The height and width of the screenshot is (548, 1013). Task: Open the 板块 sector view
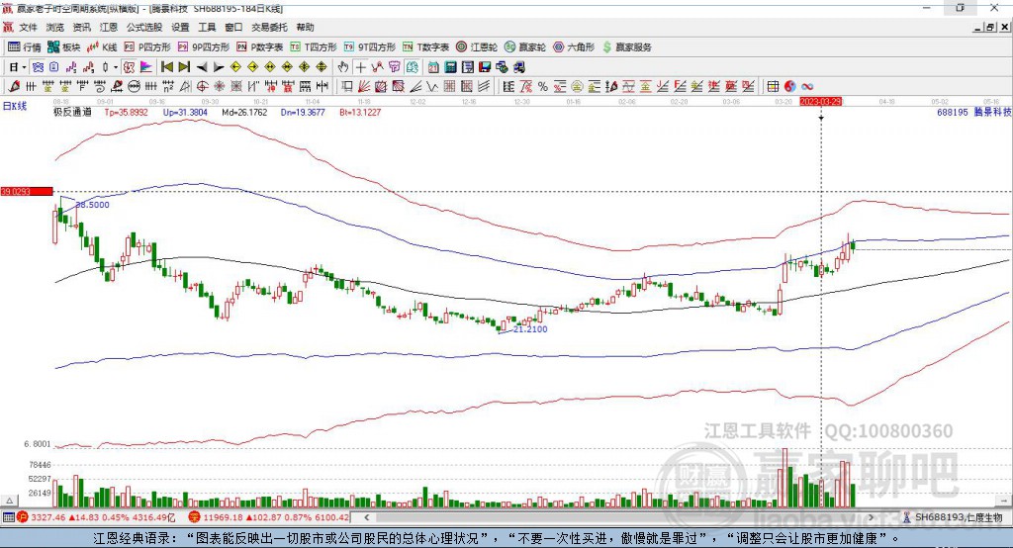click(x=64, y=47)
